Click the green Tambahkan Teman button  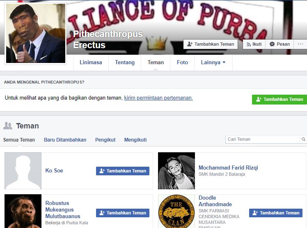click(279, 99)
